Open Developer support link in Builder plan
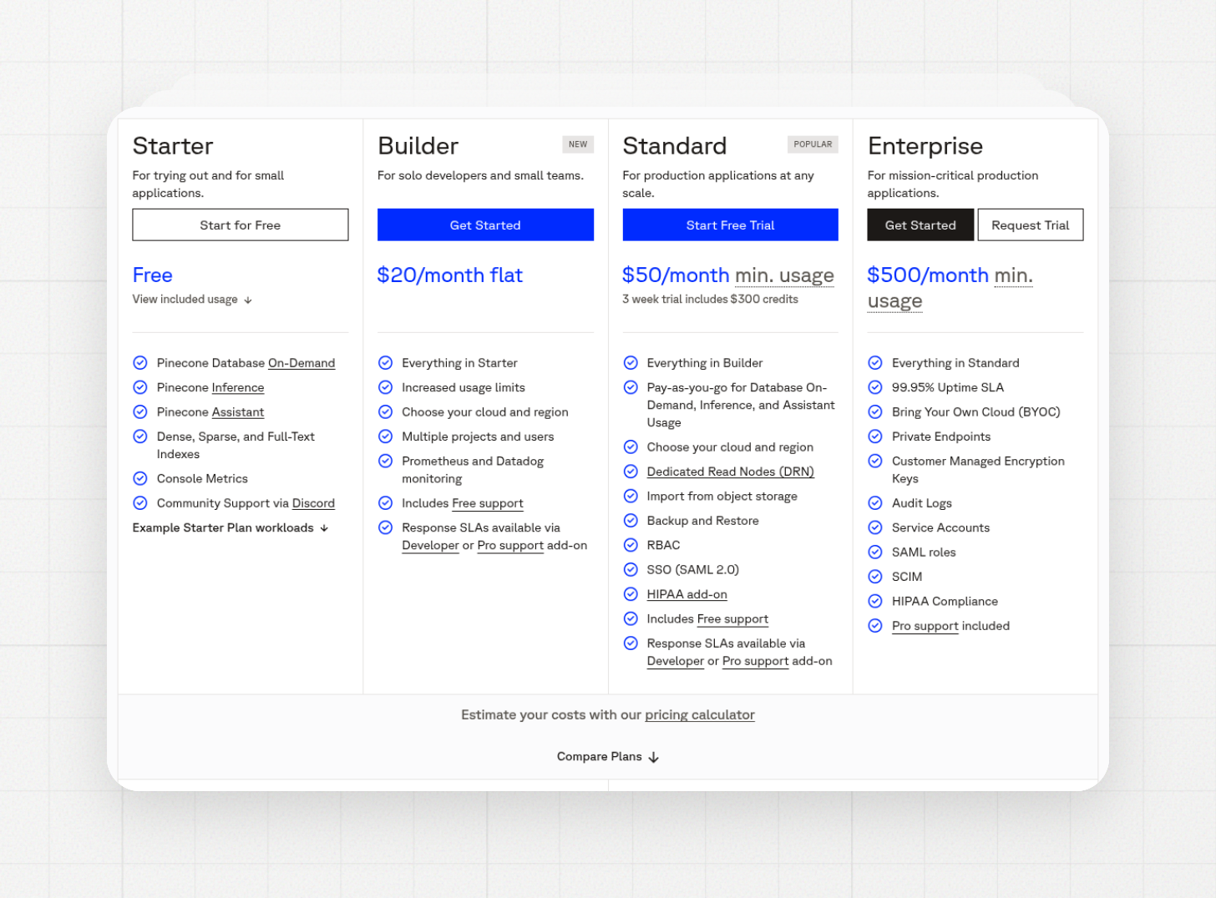Image resolution: width=1216 pixels, height=898 pixels. coord(430,546)
